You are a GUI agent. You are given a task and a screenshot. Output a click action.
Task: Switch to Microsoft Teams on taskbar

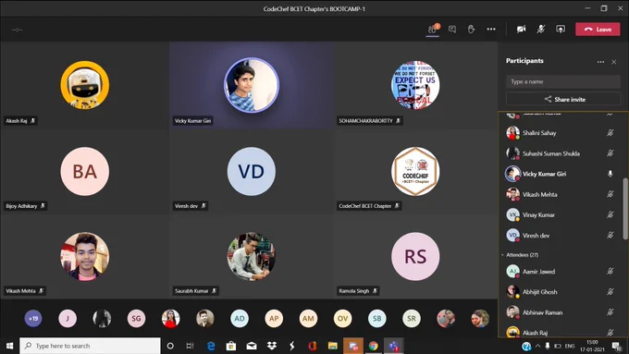pyautogui.click(x=394, y=346)
